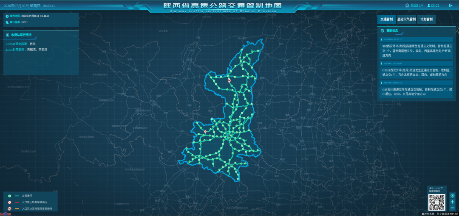459x216 pixels.
Task: Click the green 正常通行 legend circle icon
Action: pyautogui.click(x=9, y=196)
